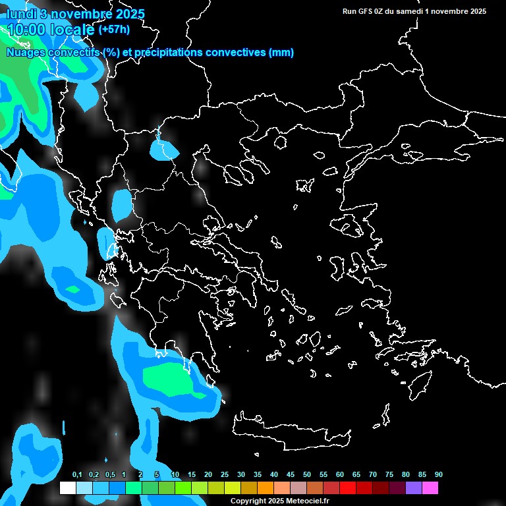Viewport: 506px width, 506px height.
Task: Click the yellow legend swatch for 30
Action: click(233, 488)
